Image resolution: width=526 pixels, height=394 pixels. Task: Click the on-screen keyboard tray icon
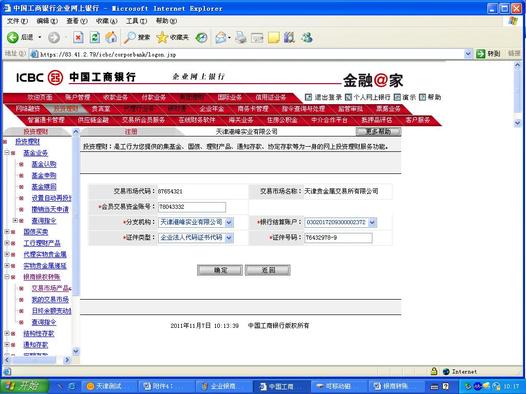(435, 387)
